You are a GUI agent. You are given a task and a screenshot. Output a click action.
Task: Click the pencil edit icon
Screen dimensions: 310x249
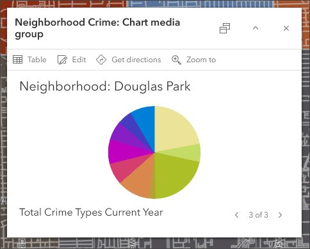[x=62, y=60]
